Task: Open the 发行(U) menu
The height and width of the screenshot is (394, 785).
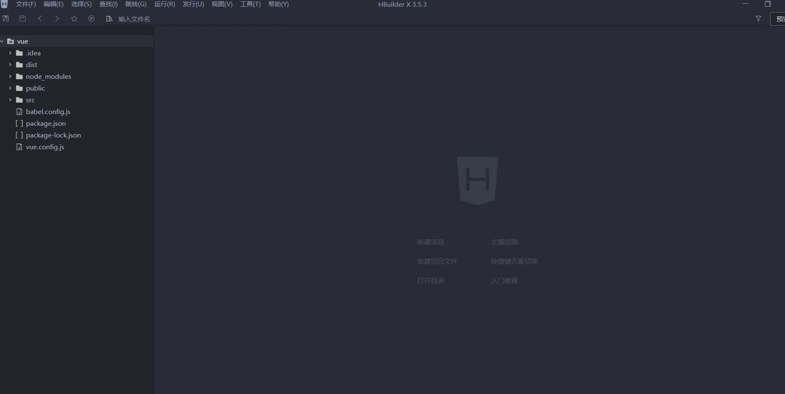Action: tap(193, 4)
